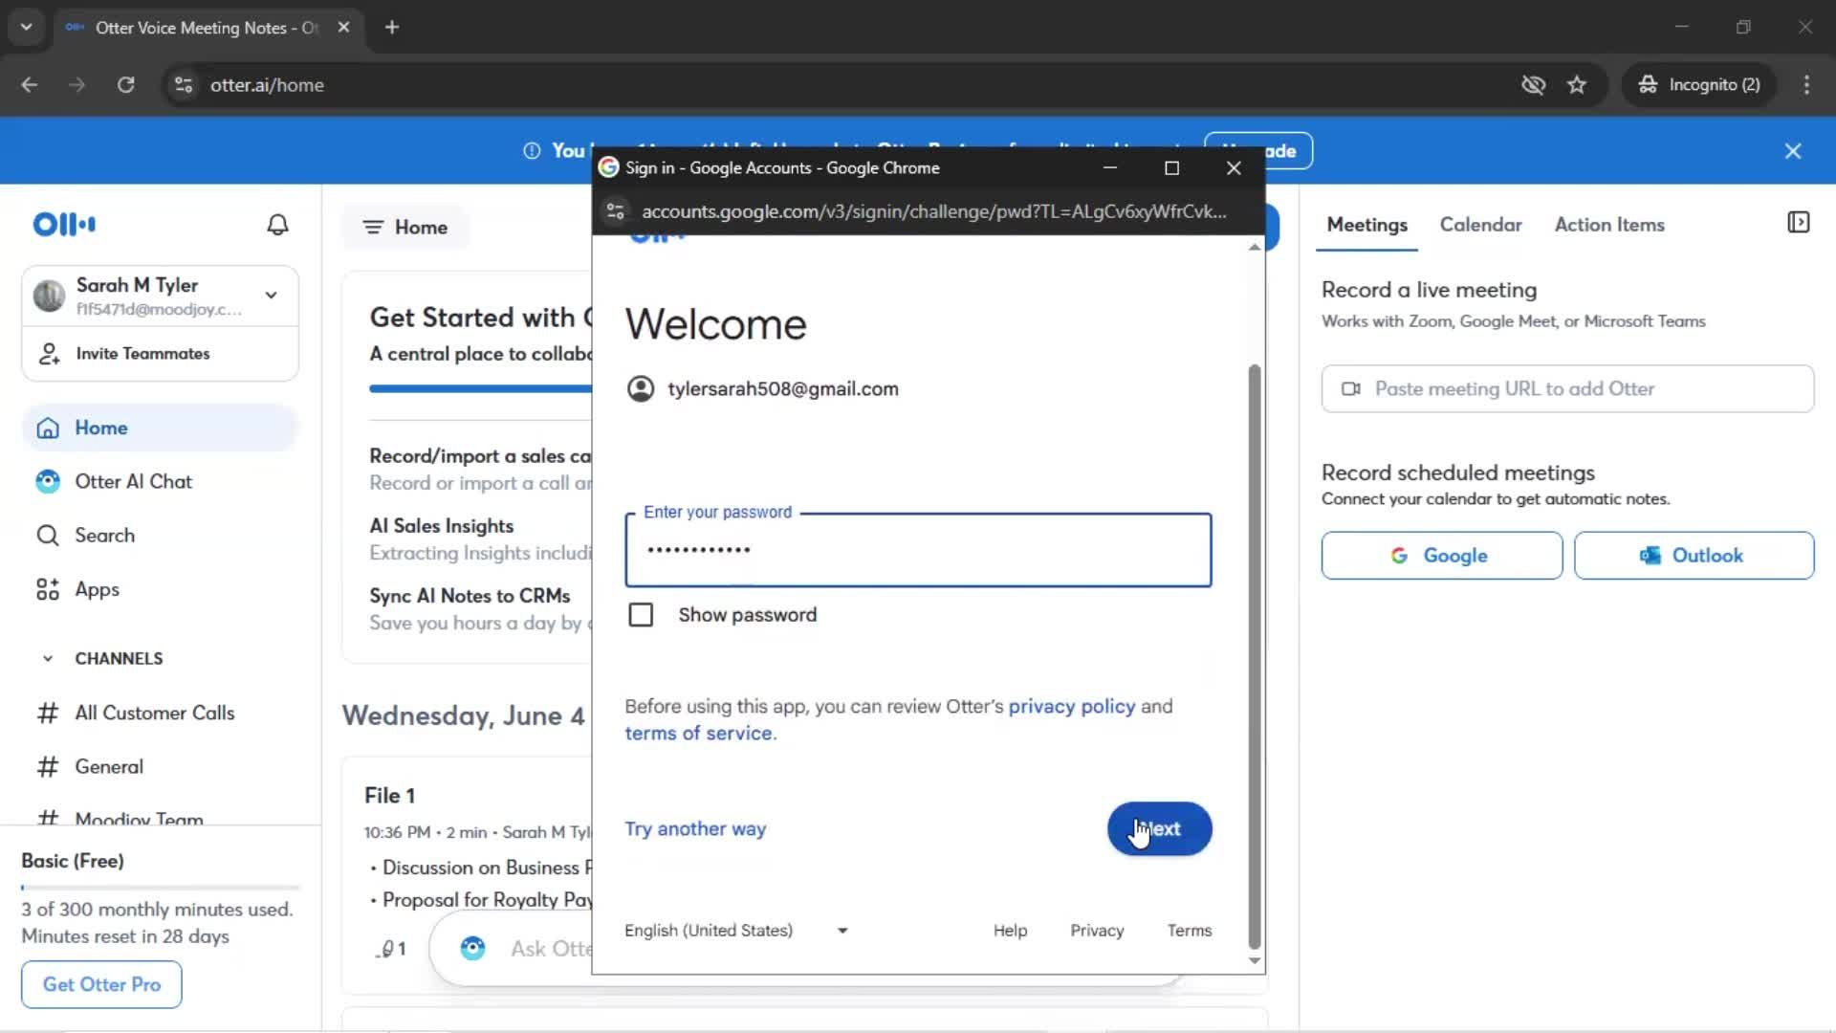Click the Enter your password field
Image resolution: width=1836 pixels, height=1033 pixels.
pos(918,550)
